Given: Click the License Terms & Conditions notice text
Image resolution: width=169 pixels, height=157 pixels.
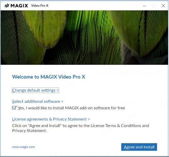Looking at the screenshot, I should [80, 128].
